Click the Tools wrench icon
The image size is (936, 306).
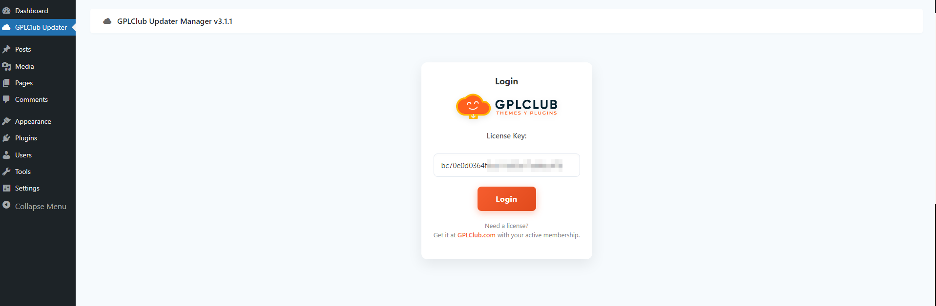tap(6, 172)
